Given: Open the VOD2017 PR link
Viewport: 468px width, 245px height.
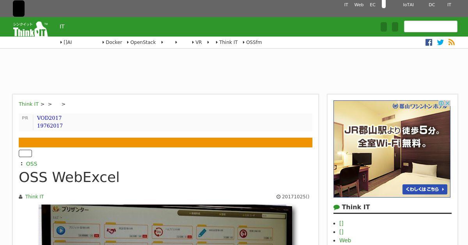Looking at the screenshot, I should (49, 118).
